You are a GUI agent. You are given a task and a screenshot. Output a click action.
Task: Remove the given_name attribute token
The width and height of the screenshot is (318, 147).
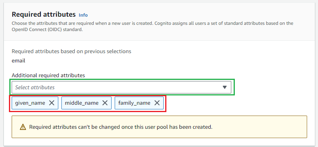(x=52, y=103)
